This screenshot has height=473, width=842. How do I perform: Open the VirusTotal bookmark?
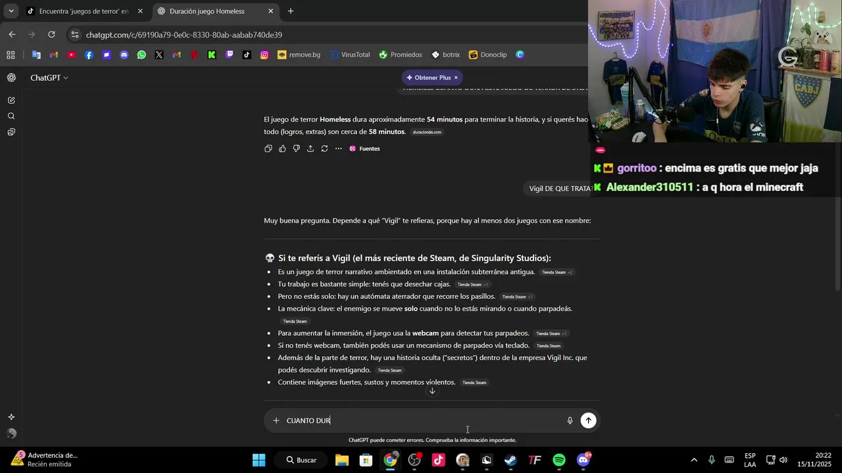coord(350,55)
